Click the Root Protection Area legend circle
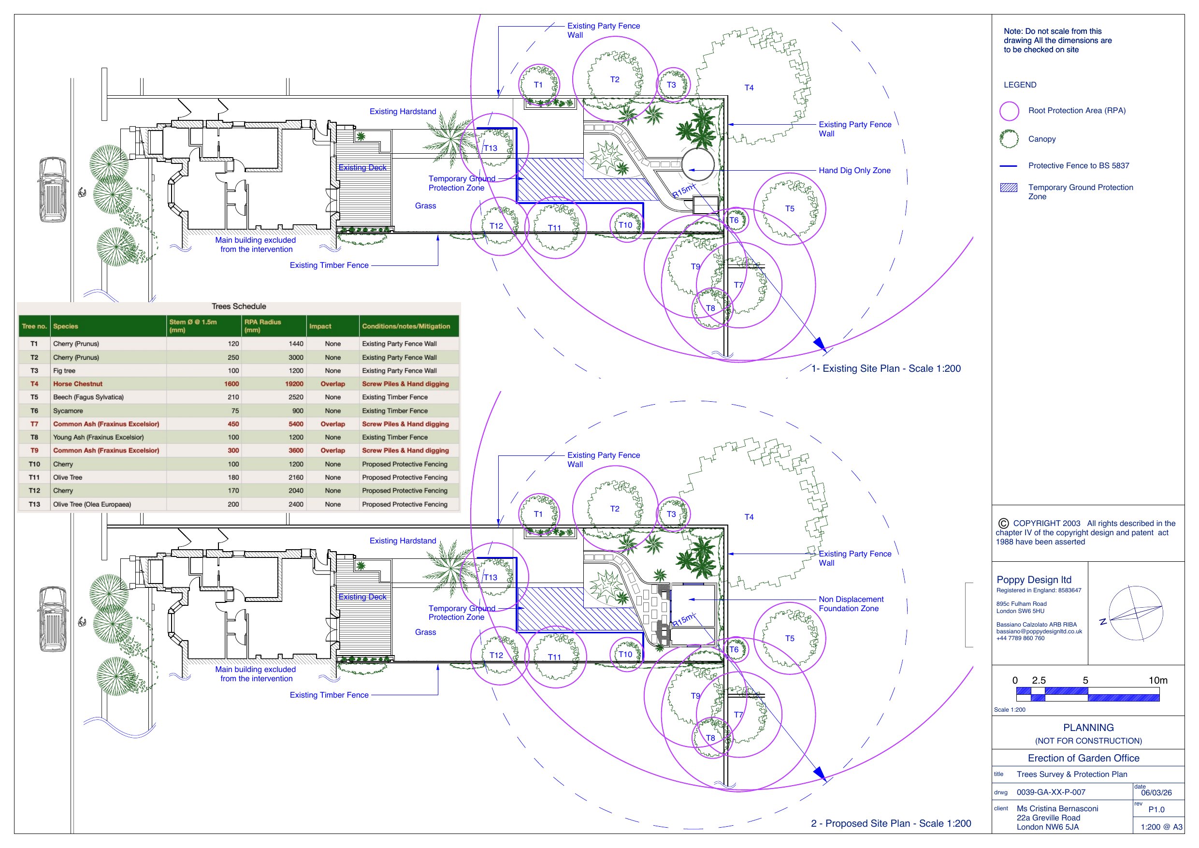 (1009, 111)
